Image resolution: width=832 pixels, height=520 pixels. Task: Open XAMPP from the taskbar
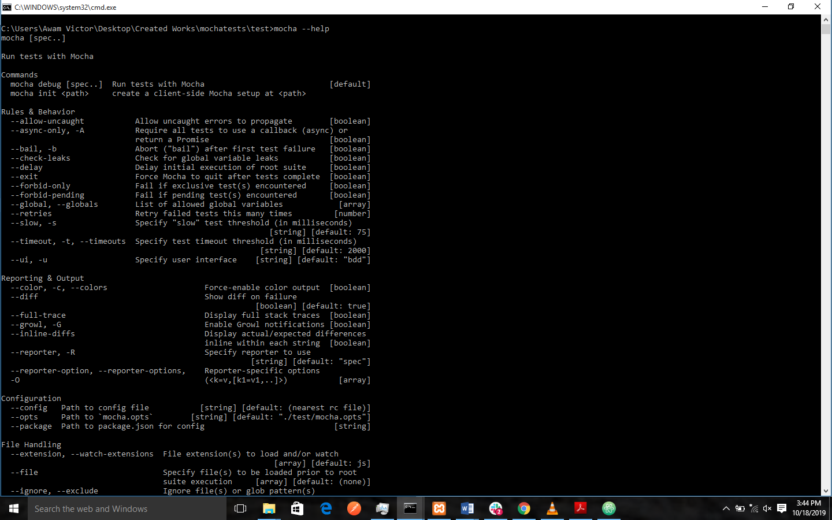pos(439,508)
